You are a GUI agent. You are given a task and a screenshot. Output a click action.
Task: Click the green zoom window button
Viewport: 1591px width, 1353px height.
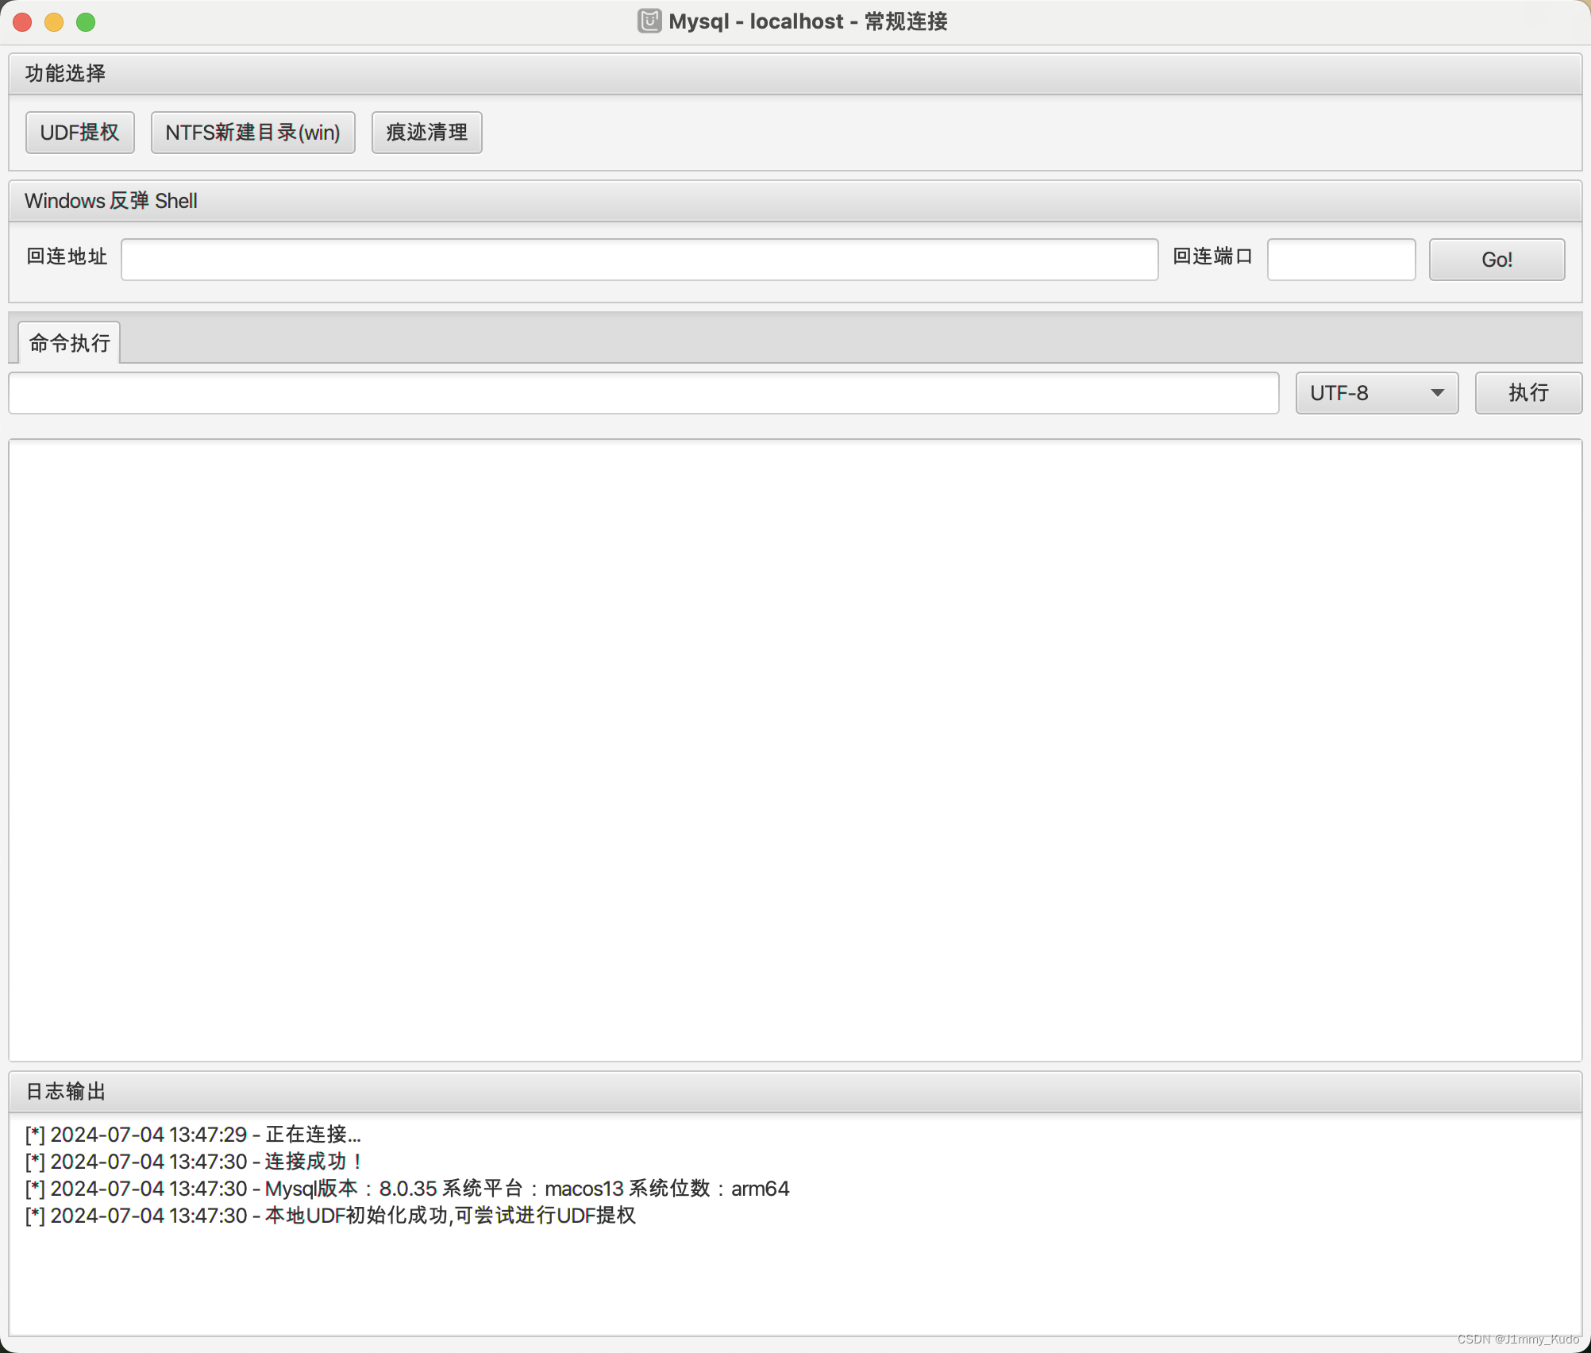click(85, 22)
